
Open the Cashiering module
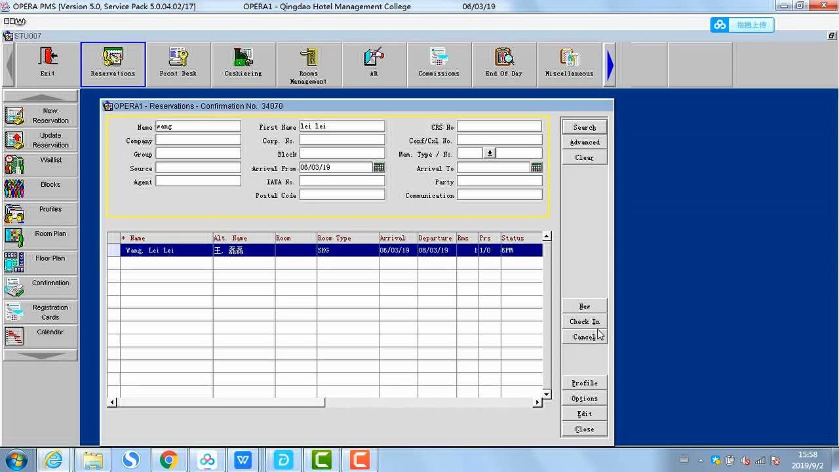coord(243,64)
